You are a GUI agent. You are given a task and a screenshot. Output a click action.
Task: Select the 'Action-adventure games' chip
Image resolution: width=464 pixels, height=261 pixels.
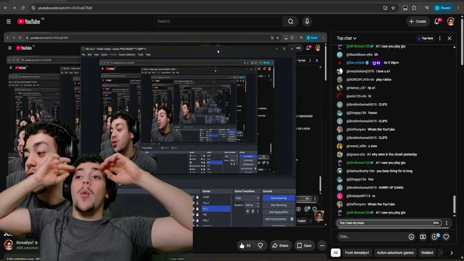(395, 253)
